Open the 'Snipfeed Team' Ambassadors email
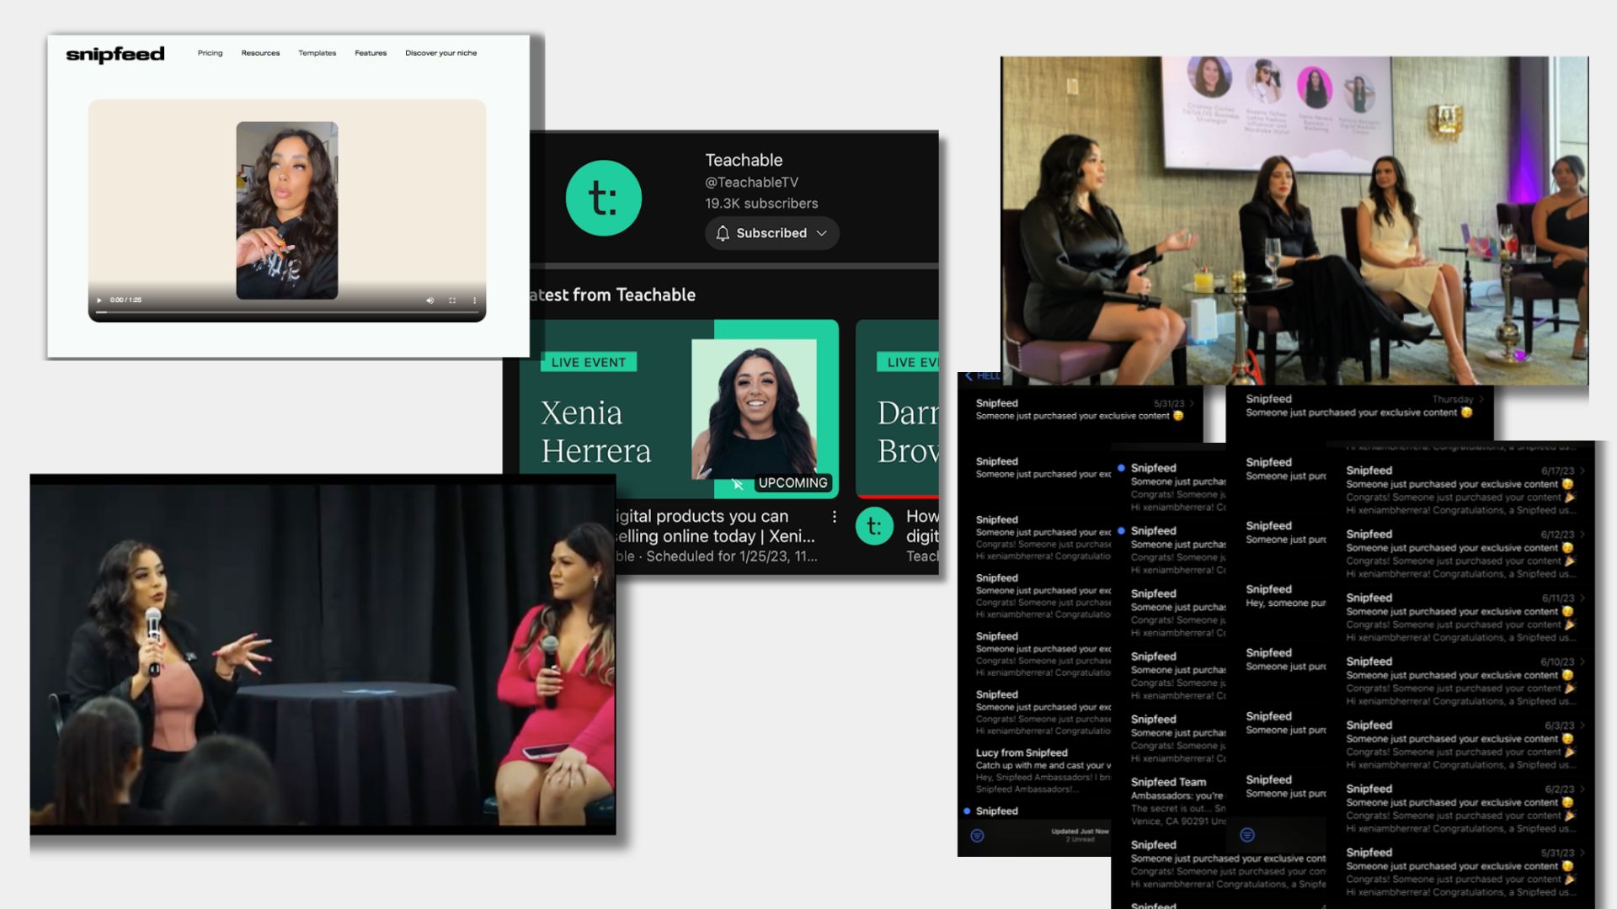This screenshot has width=1617, height=909. pyautogui.click(x=1178, y=801)
